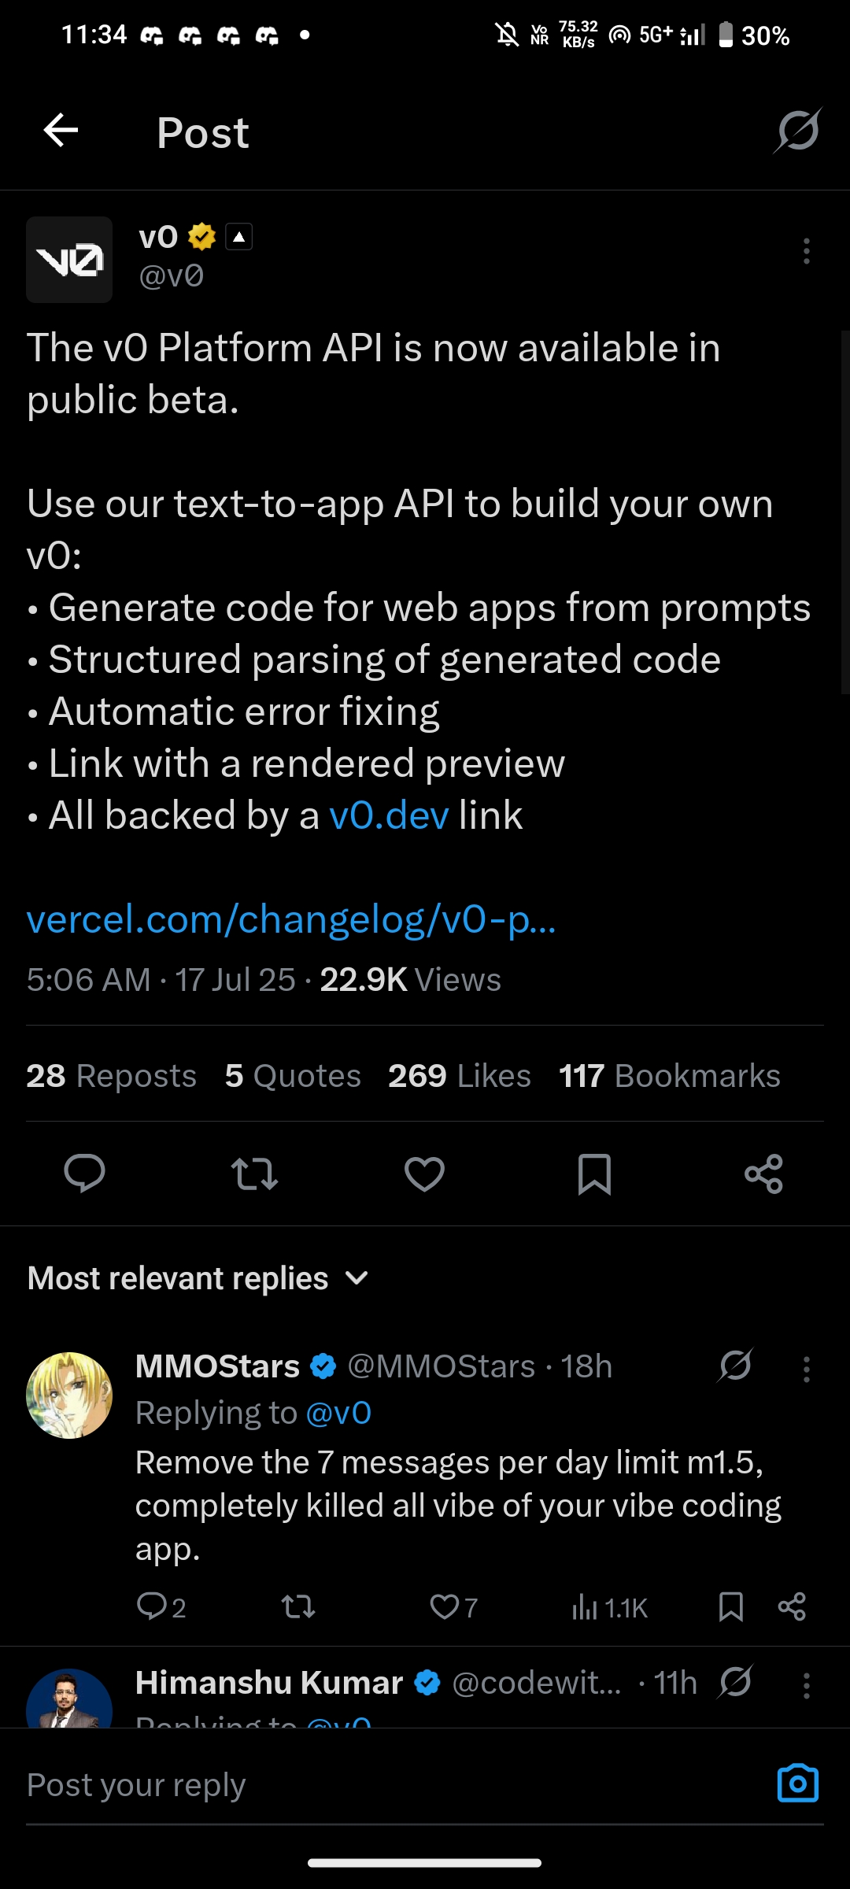View the 28 Reposts list
The height and width of the screenshot is (1889, 850).
pos(111,1076)
